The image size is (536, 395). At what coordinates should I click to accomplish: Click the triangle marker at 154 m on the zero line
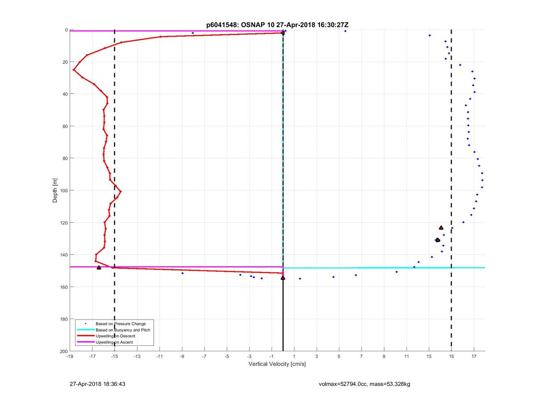click(x=283, y=278)
